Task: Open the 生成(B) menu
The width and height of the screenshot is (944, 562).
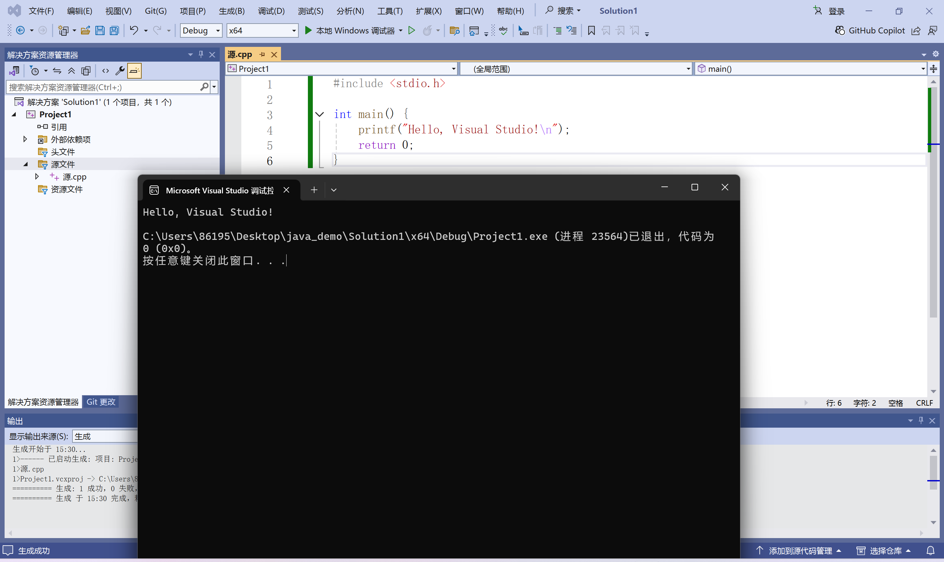Action: click(232, 11)
